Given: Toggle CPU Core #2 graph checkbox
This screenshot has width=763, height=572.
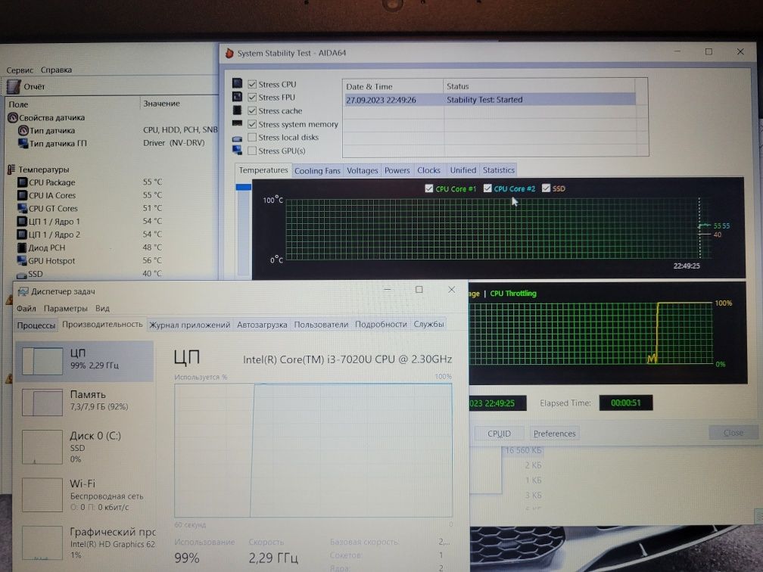Looking at the screenshot, I should 487,188.
